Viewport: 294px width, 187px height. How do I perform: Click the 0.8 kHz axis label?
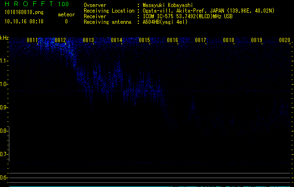4,131
